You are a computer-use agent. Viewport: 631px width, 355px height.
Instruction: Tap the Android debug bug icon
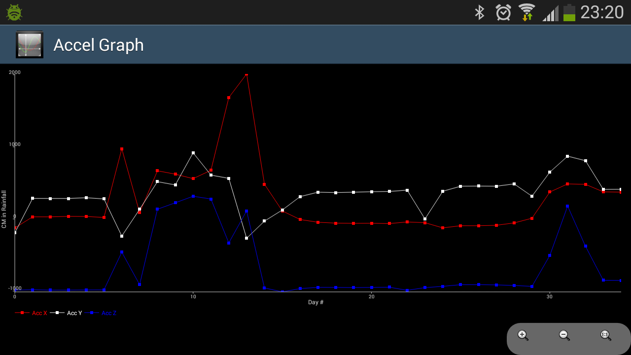14,12
